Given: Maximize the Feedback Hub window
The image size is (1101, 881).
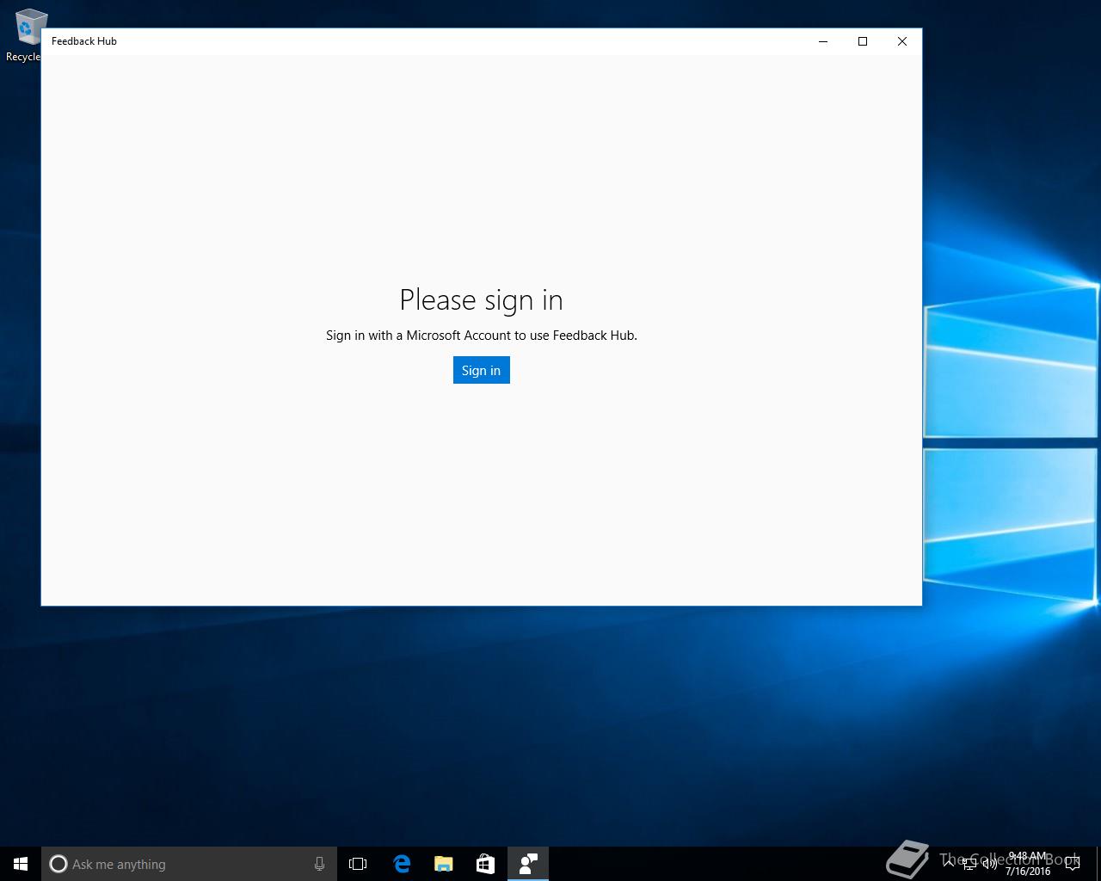Looking at the screenshot, I should coord(863,41).
